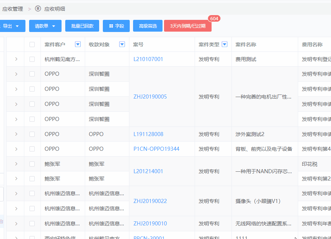Click filter icon on 案件类型 column
This screenshot has height=239, width=331.
(x=224, y=44)
